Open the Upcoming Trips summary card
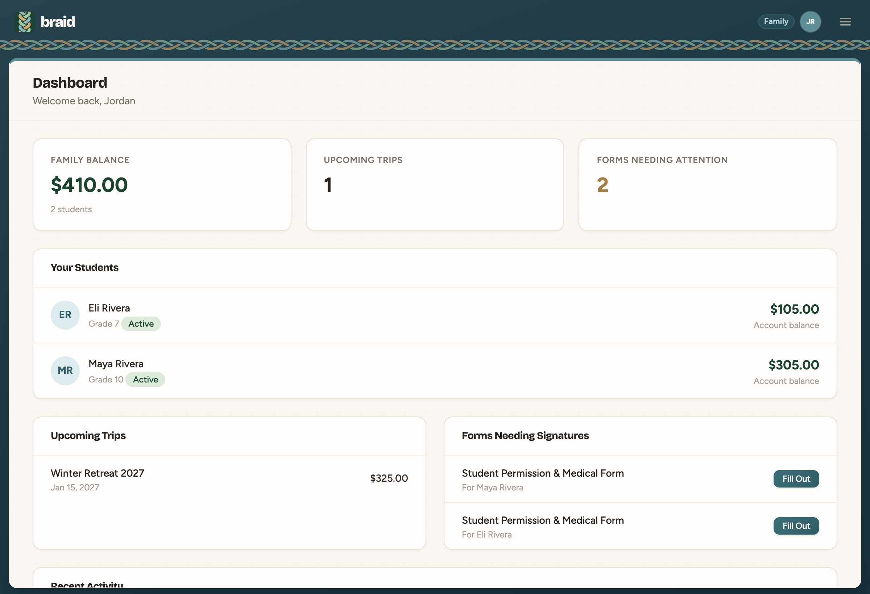 point(435,185)
